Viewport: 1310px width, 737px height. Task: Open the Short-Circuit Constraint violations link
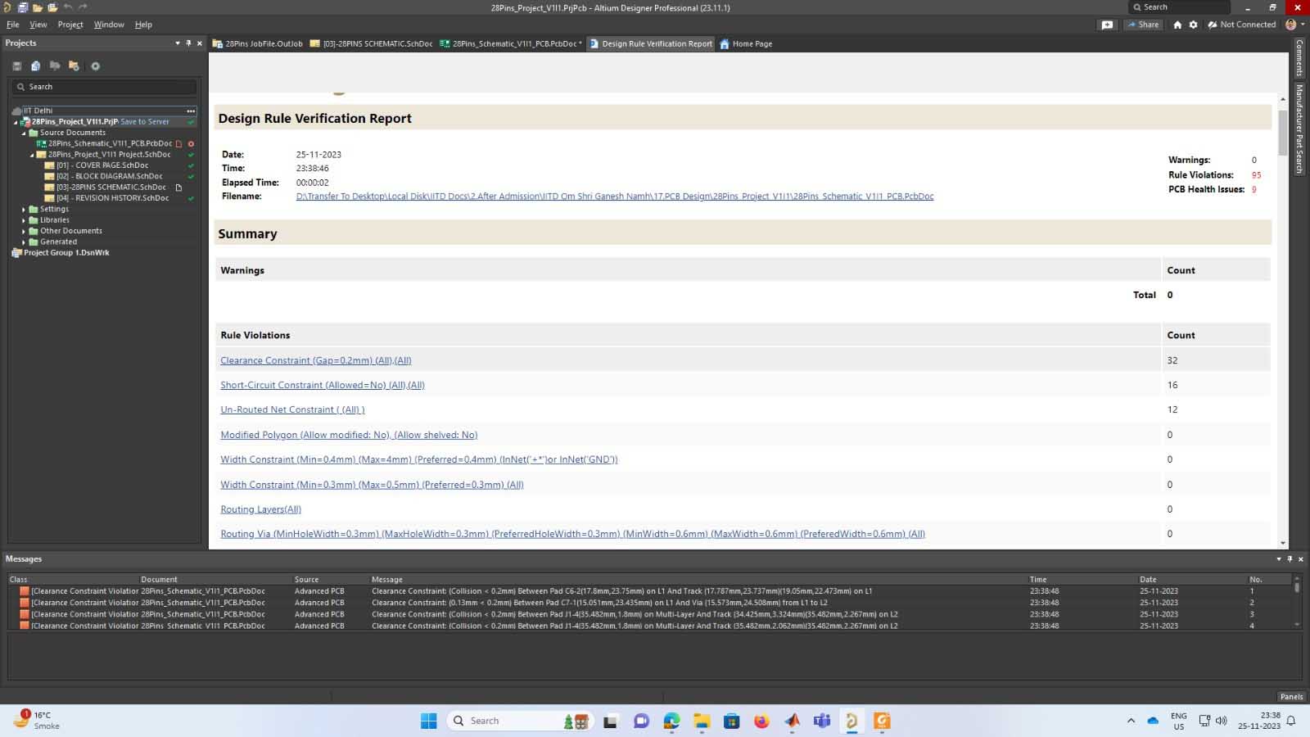click(x=322, y=385)
